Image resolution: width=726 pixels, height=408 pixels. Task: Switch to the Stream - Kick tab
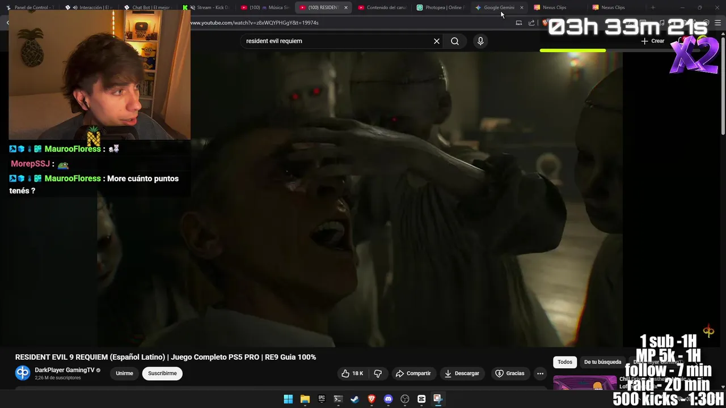(x=207, y=7)
